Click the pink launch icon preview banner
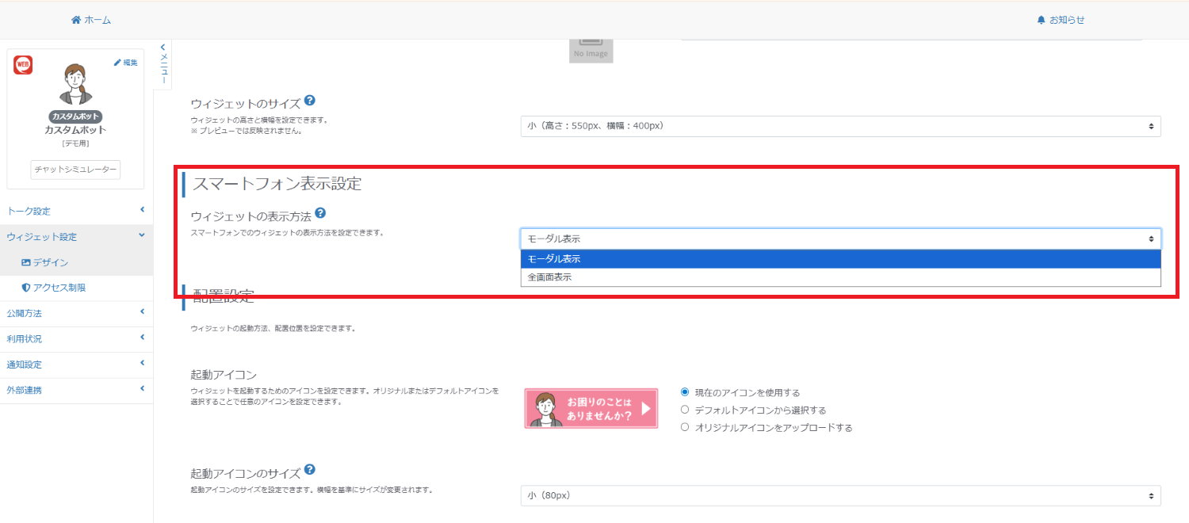Screen dimensions: 1189x523 pos(591,409)
